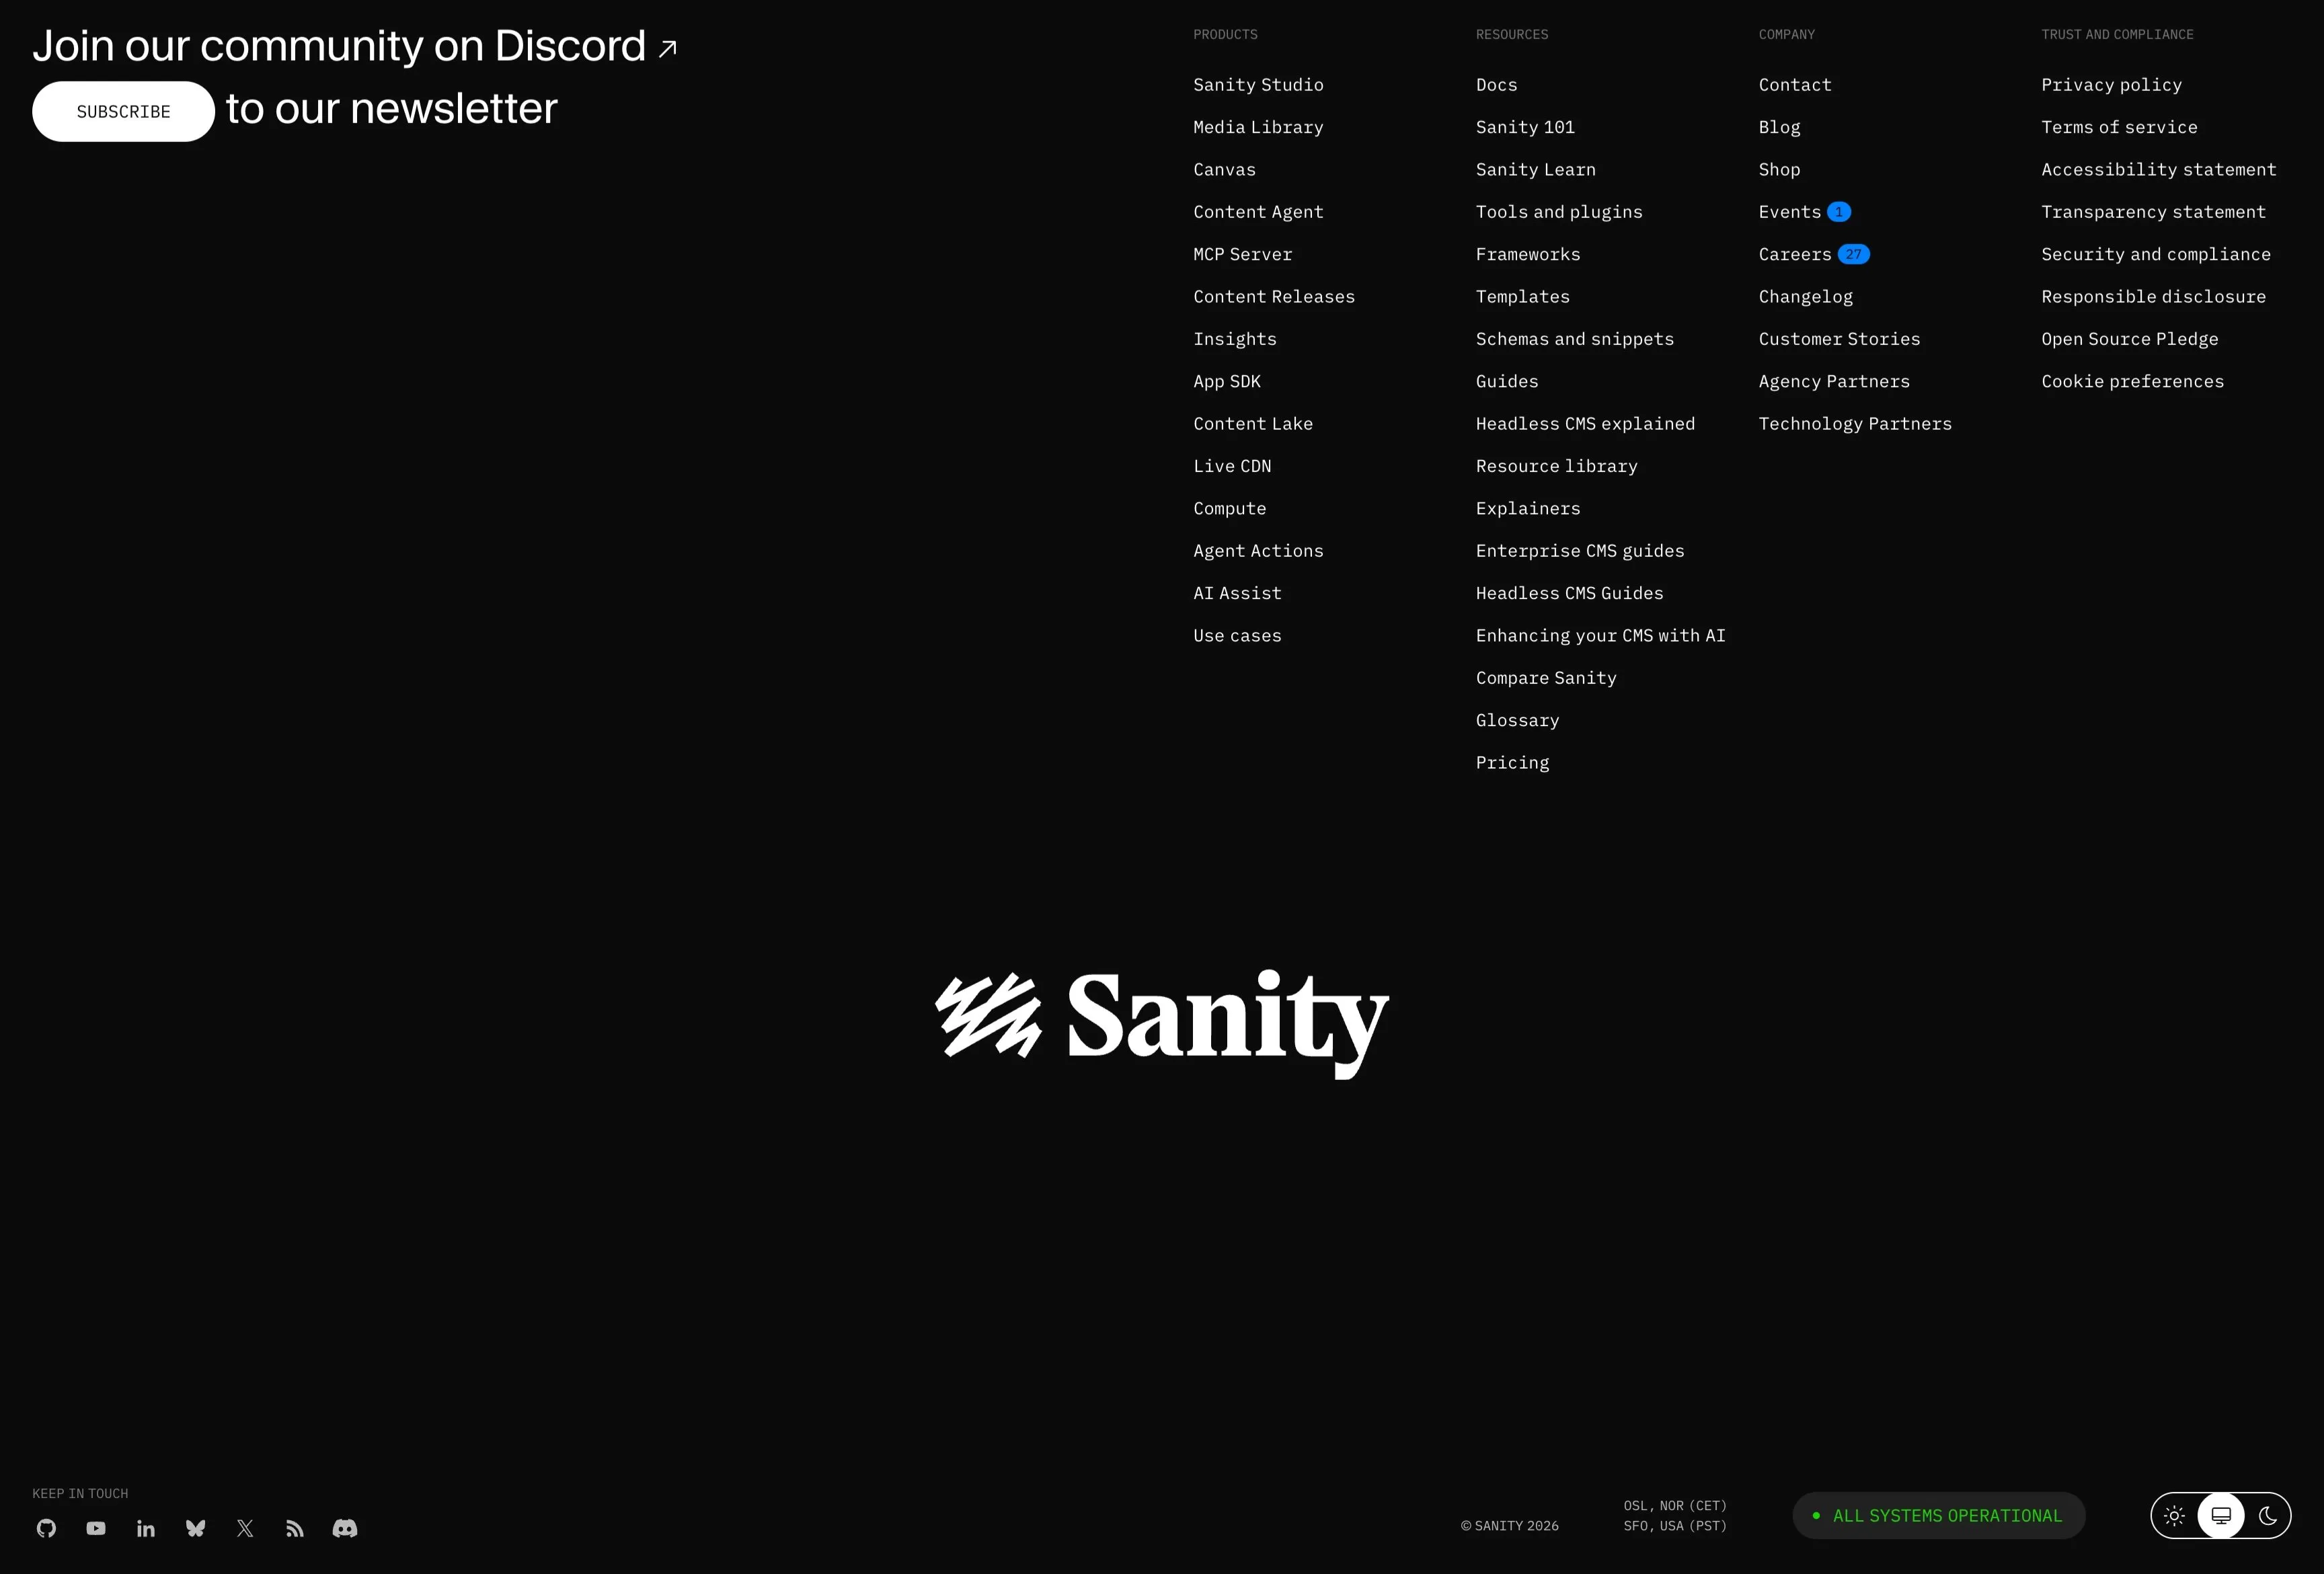Open Open Source Pledge link

click(2130, 339)
